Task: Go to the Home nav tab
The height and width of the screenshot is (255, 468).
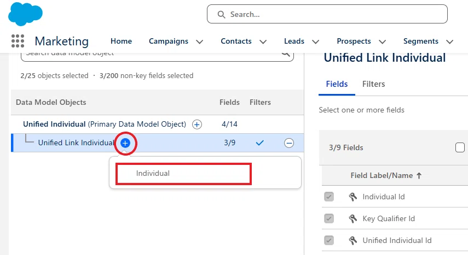Action: click(121, 41)
